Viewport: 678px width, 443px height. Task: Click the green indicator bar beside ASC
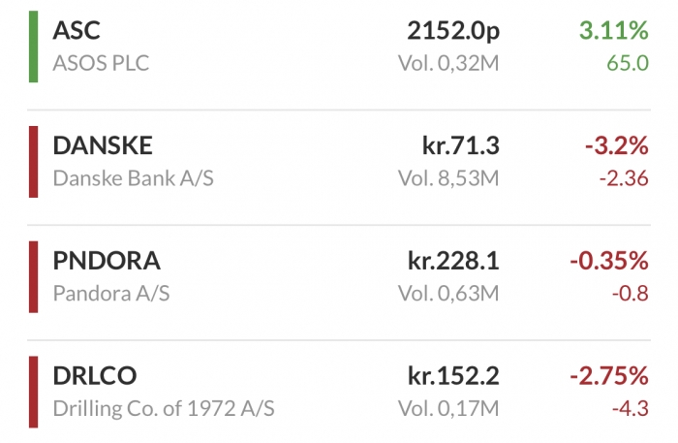[33, 47]
